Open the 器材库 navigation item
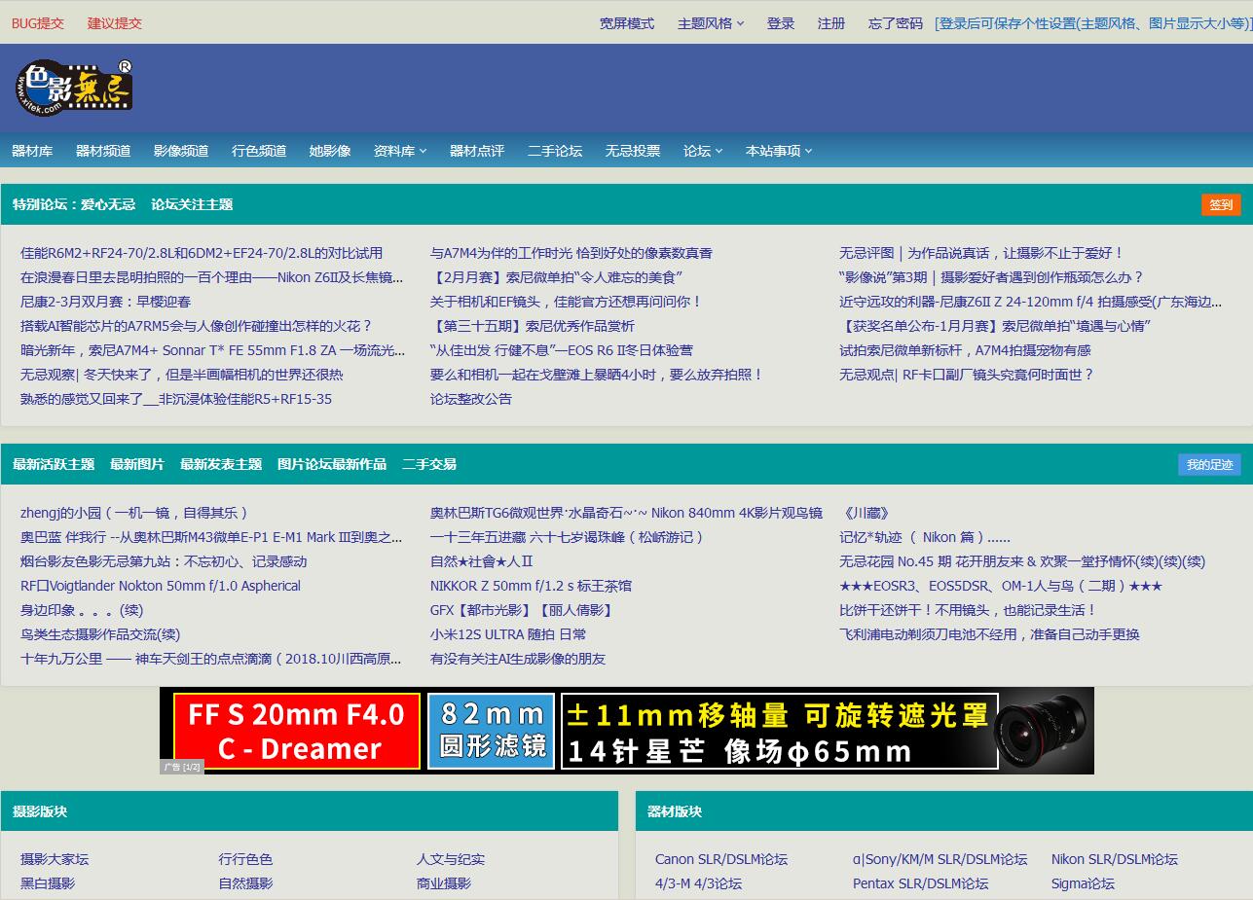 click(32, 151)
